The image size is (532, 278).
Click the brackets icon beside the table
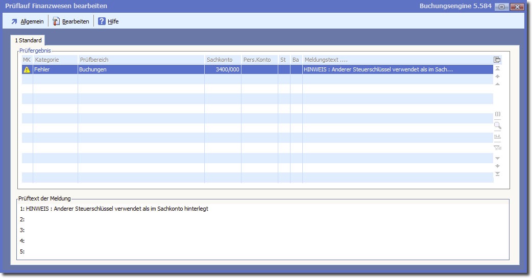[x=497, y=114]
